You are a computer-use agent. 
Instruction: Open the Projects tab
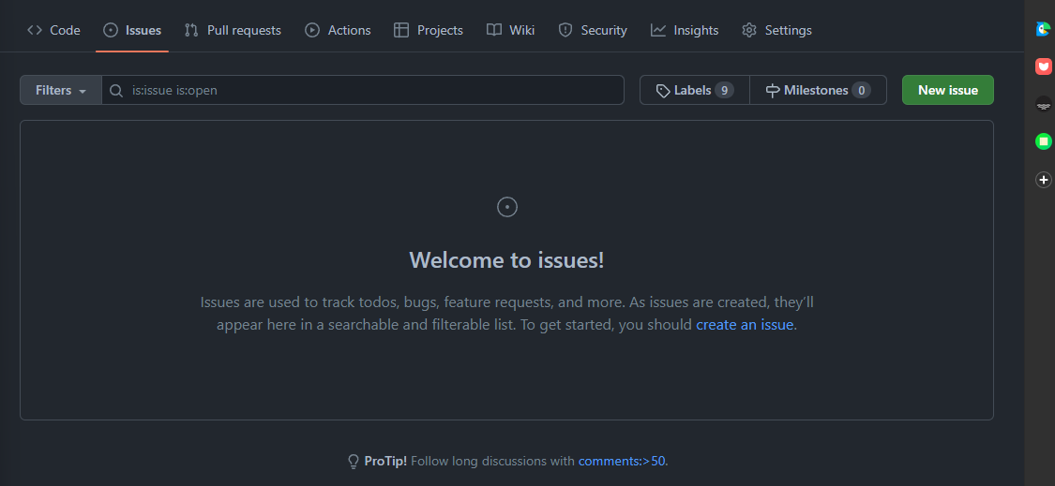[429, 30]
